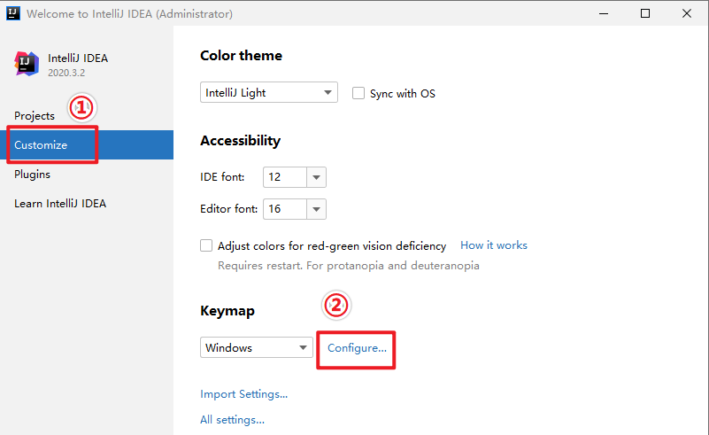
Task: Enable the Sync with OS checkbox
Action: pyautogui.click(x=358, y=93)
